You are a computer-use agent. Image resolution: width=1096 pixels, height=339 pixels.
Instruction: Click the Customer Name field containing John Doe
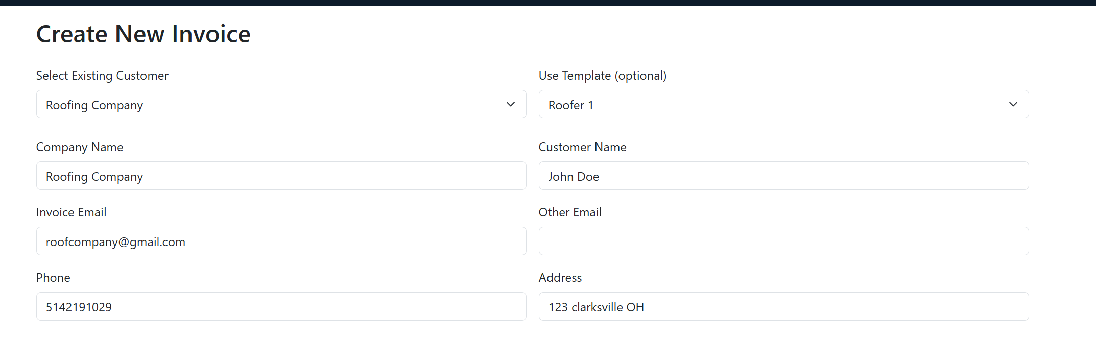[783, 176]
